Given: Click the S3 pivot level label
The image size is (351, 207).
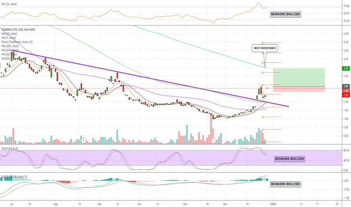Looking at the screenshot, I should coord(263,129).
